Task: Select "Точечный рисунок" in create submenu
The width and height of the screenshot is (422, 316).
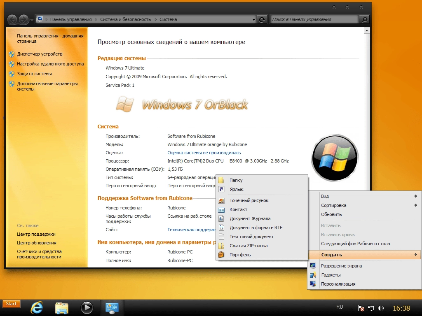Action: (262, 200)
